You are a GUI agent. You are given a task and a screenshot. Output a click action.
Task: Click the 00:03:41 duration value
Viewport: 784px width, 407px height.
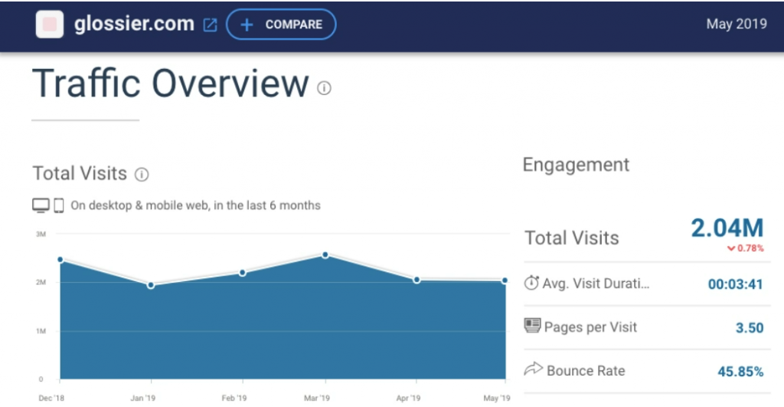(736, 284)
